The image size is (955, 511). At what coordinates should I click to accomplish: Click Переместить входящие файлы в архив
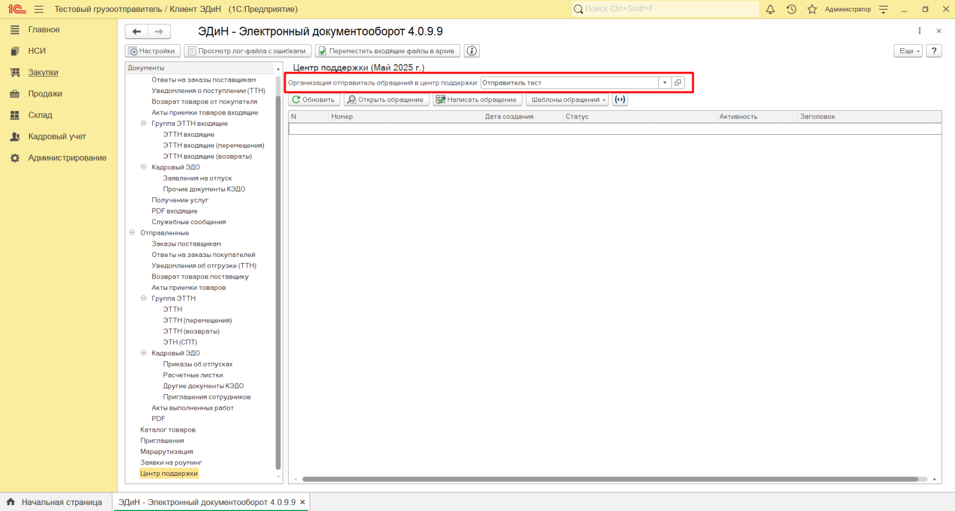tap(388, 51)
